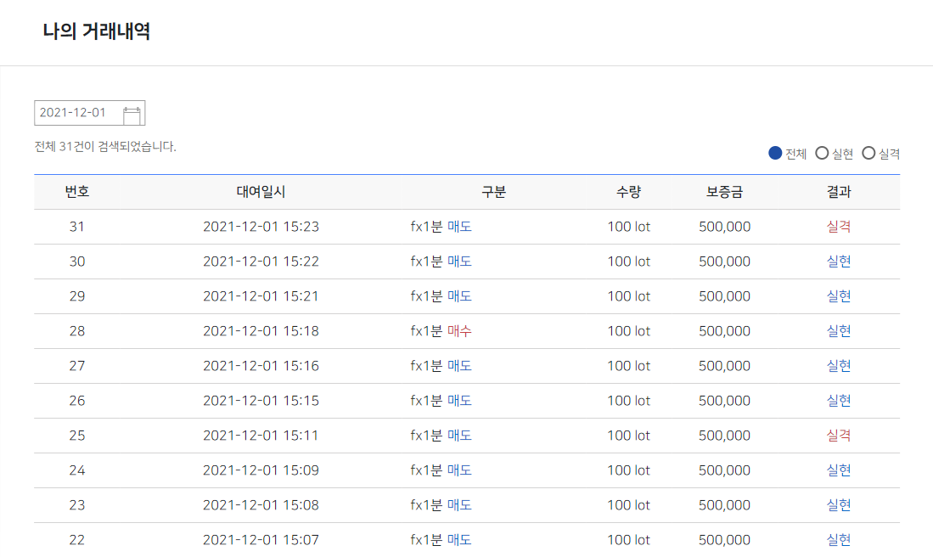
Task: Click the 매도 label in row 29
Action: pos(459,295)
